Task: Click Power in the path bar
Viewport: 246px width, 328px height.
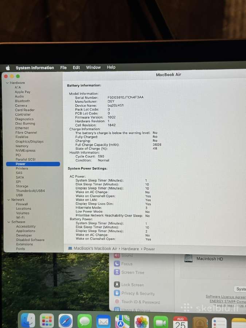Action: [x=149, y=249]
